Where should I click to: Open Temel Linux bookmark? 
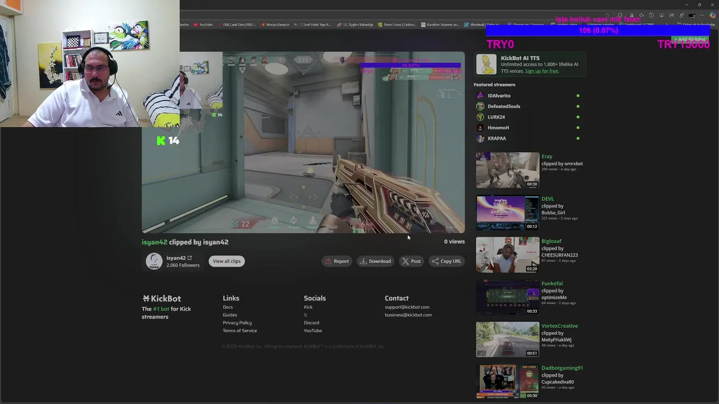coord(397,25)
